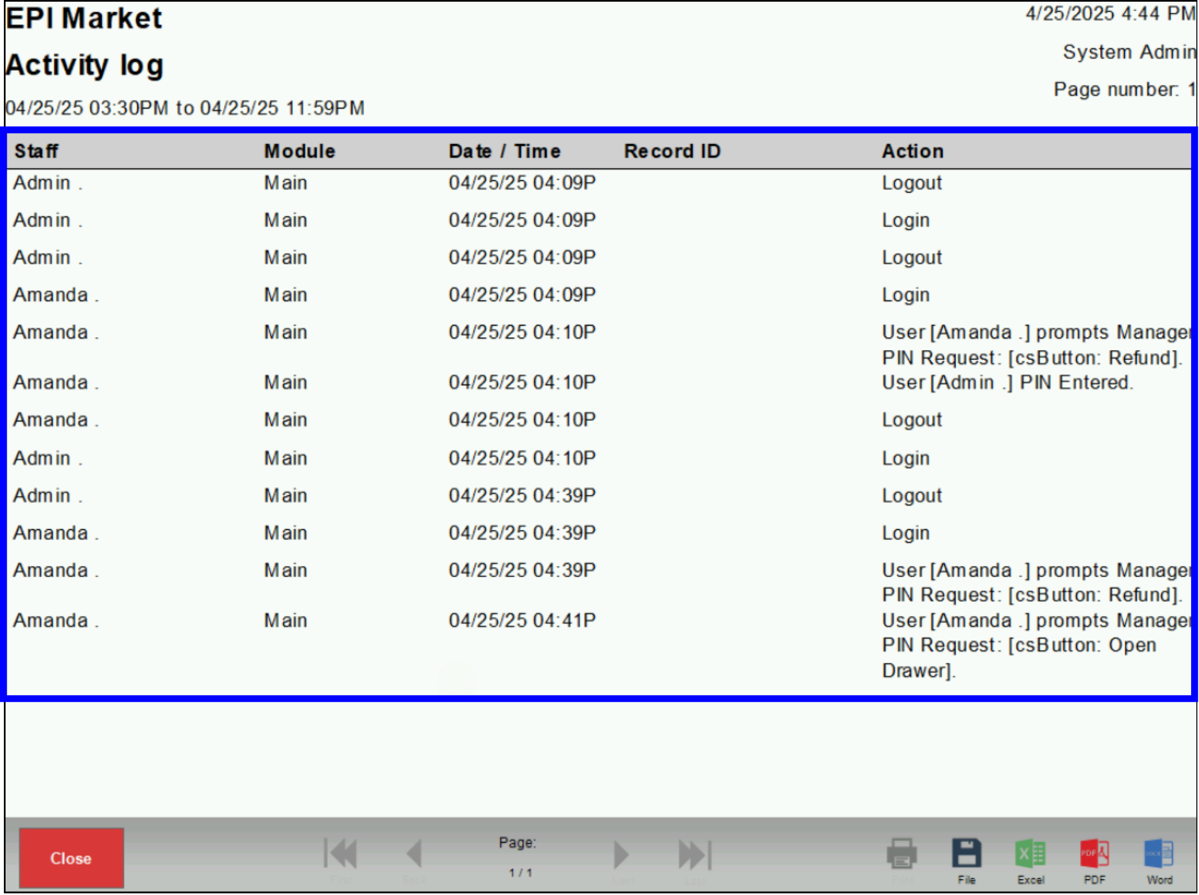Click the '4/25/2025 4:44 PM' timestamp

(1111, 13)
